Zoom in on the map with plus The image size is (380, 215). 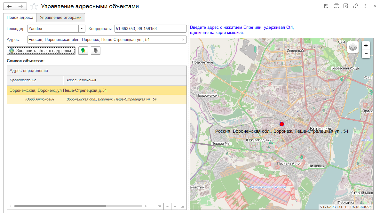point(366,45)
